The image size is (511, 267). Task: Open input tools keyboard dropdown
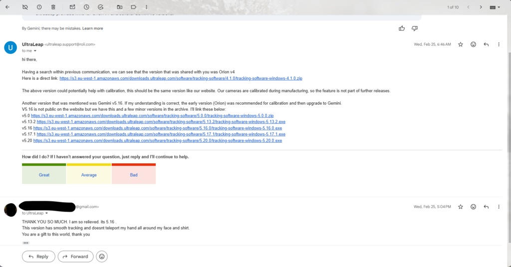pyautogui.click(x=495, y=7)
